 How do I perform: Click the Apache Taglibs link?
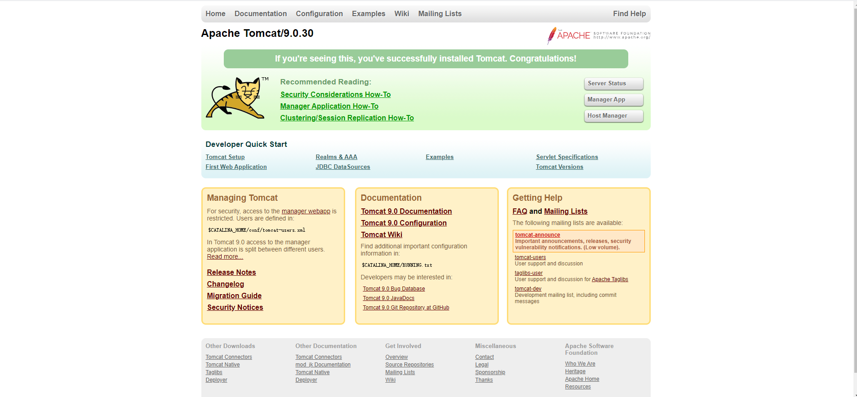tap(610, 279)
